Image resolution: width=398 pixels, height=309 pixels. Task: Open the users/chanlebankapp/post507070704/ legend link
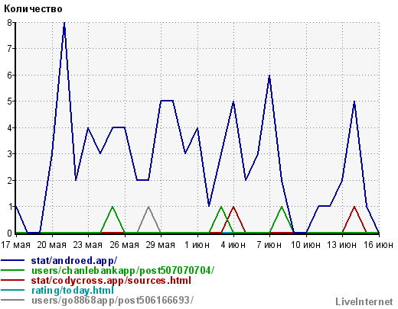click(x=122, y=271)
